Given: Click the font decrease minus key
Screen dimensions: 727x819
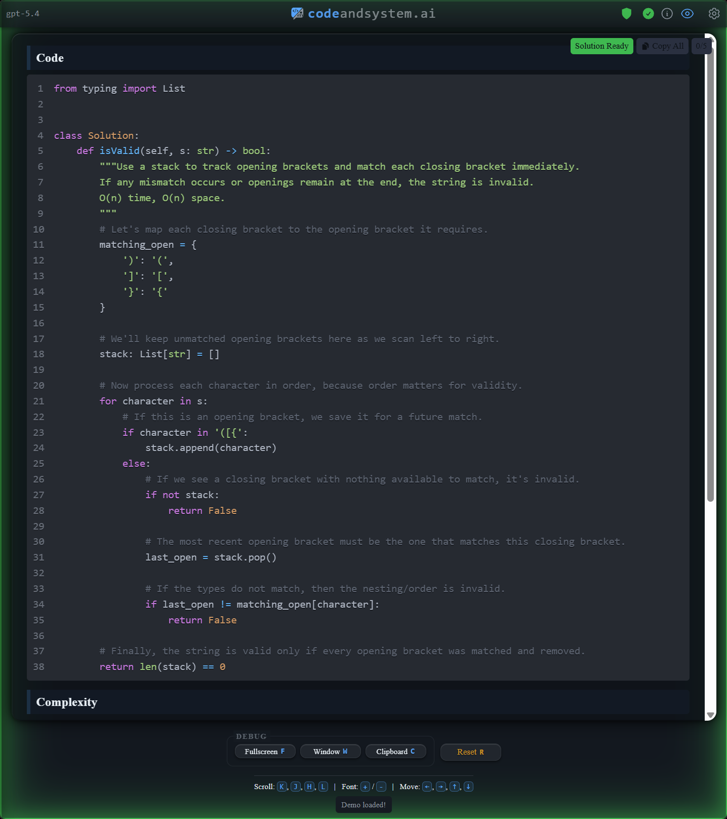Looking at the screenshot, I should pos(381,787).
